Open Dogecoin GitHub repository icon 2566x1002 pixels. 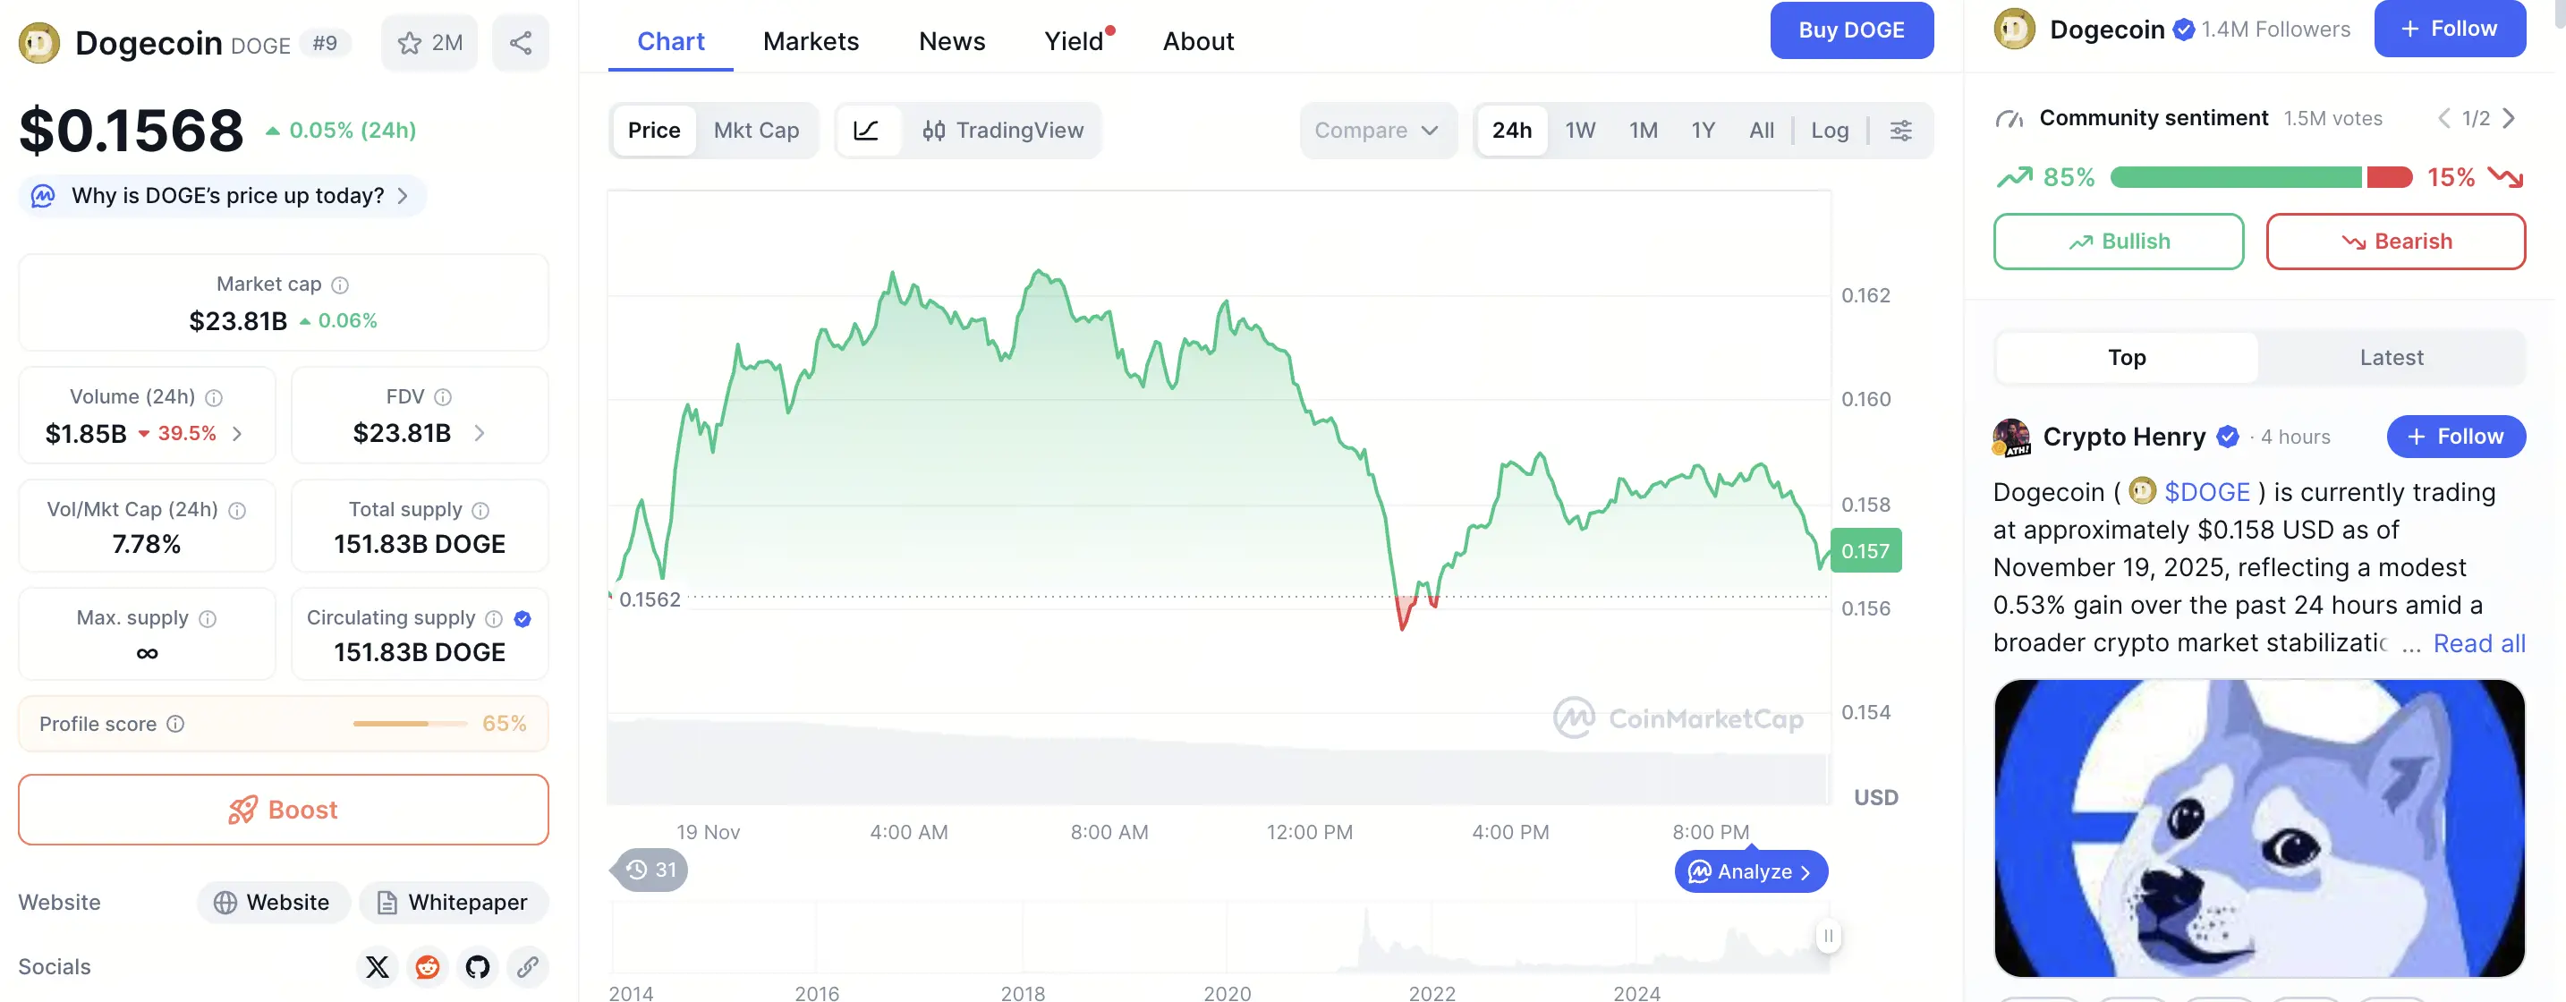tap(477, 966)
